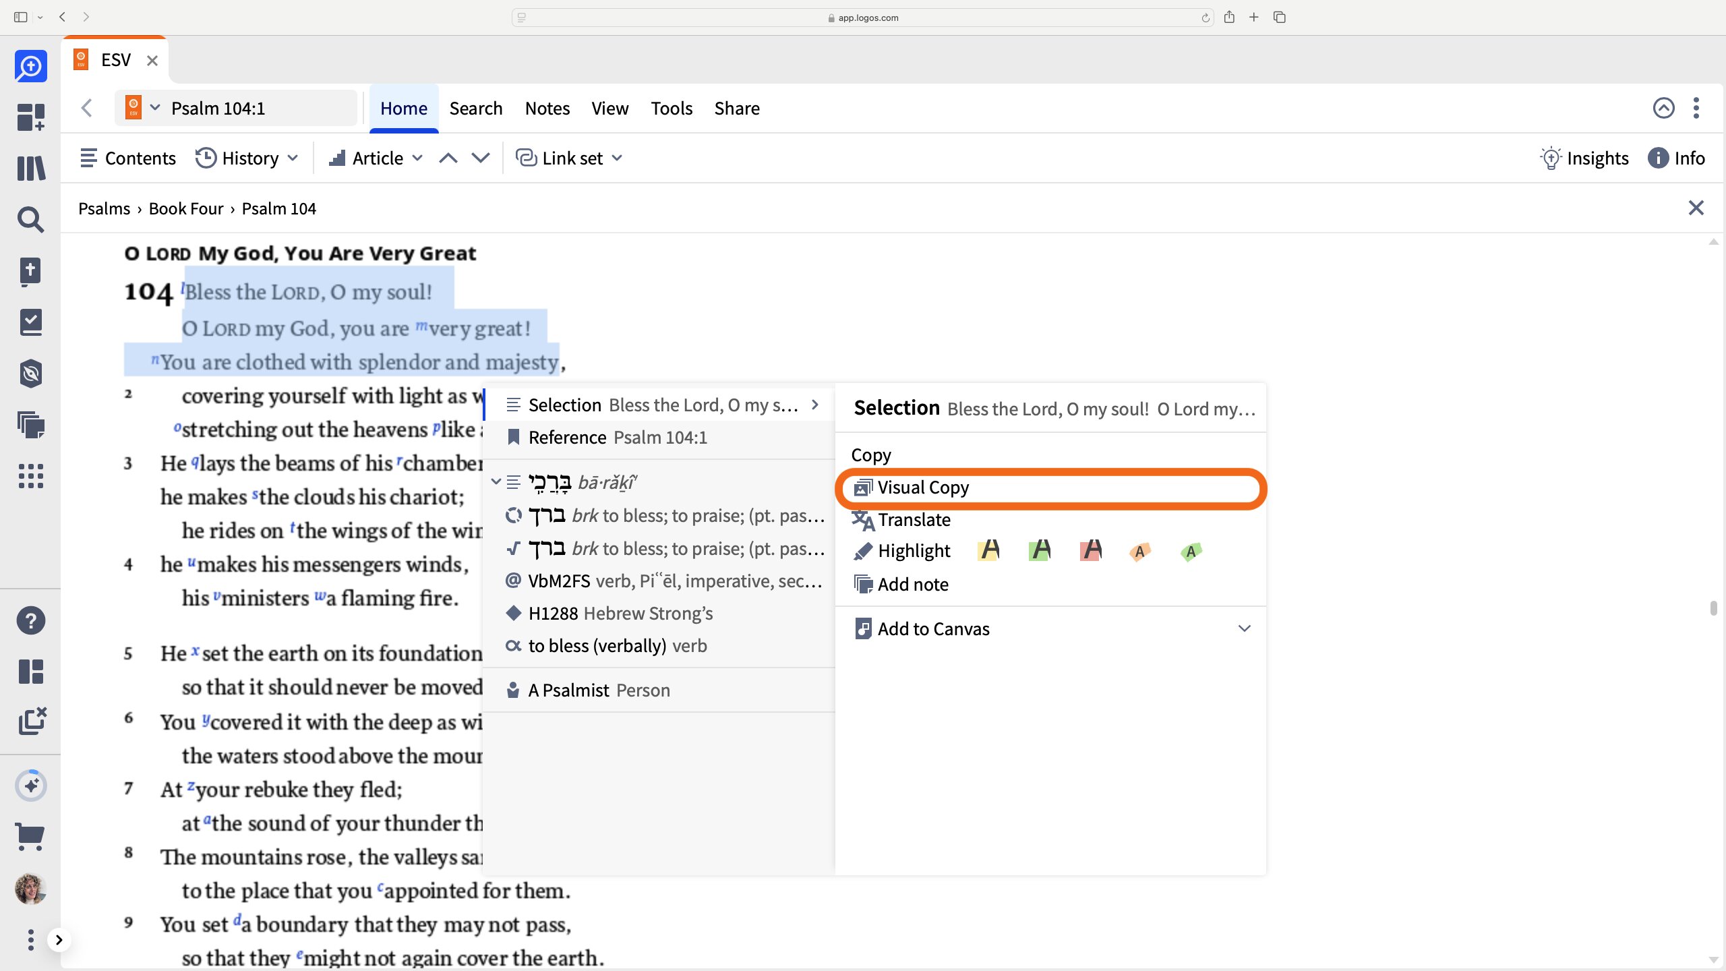Close the ESV tab

[152, 61]
